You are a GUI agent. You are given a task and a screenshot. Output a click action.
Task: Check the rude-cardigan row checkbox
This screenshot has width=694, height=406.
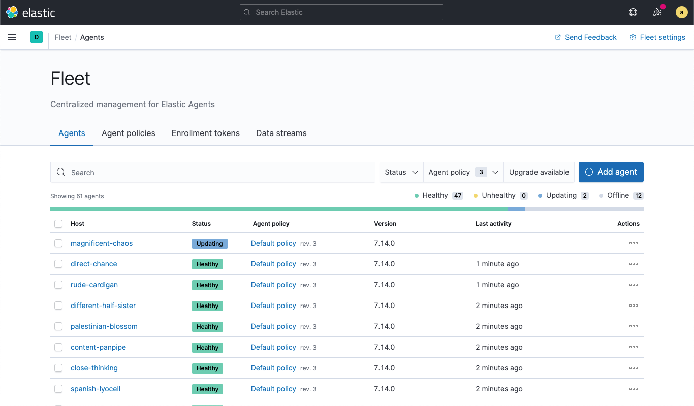click(58, 285)
